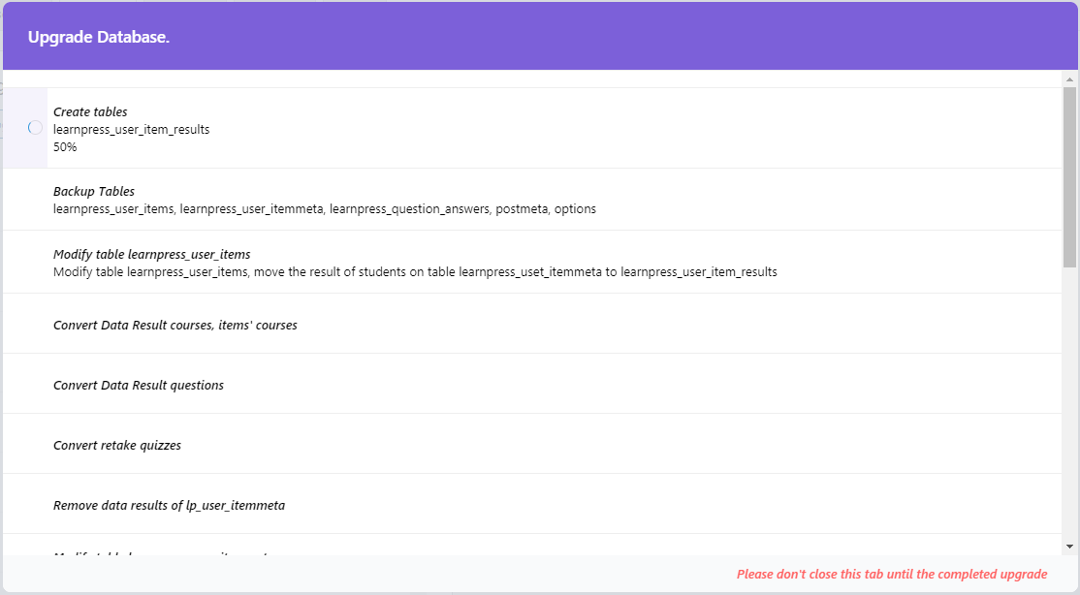This screenshot has height=595, width=1080.
Task: Click the vertical scrollbar thumb
Action: [x=1069, y=177]
